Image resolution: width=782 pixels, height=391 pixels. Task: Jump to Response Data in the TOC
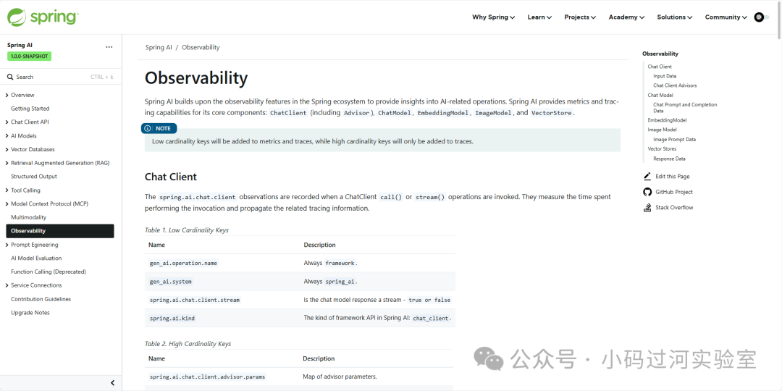coord(669,159)
